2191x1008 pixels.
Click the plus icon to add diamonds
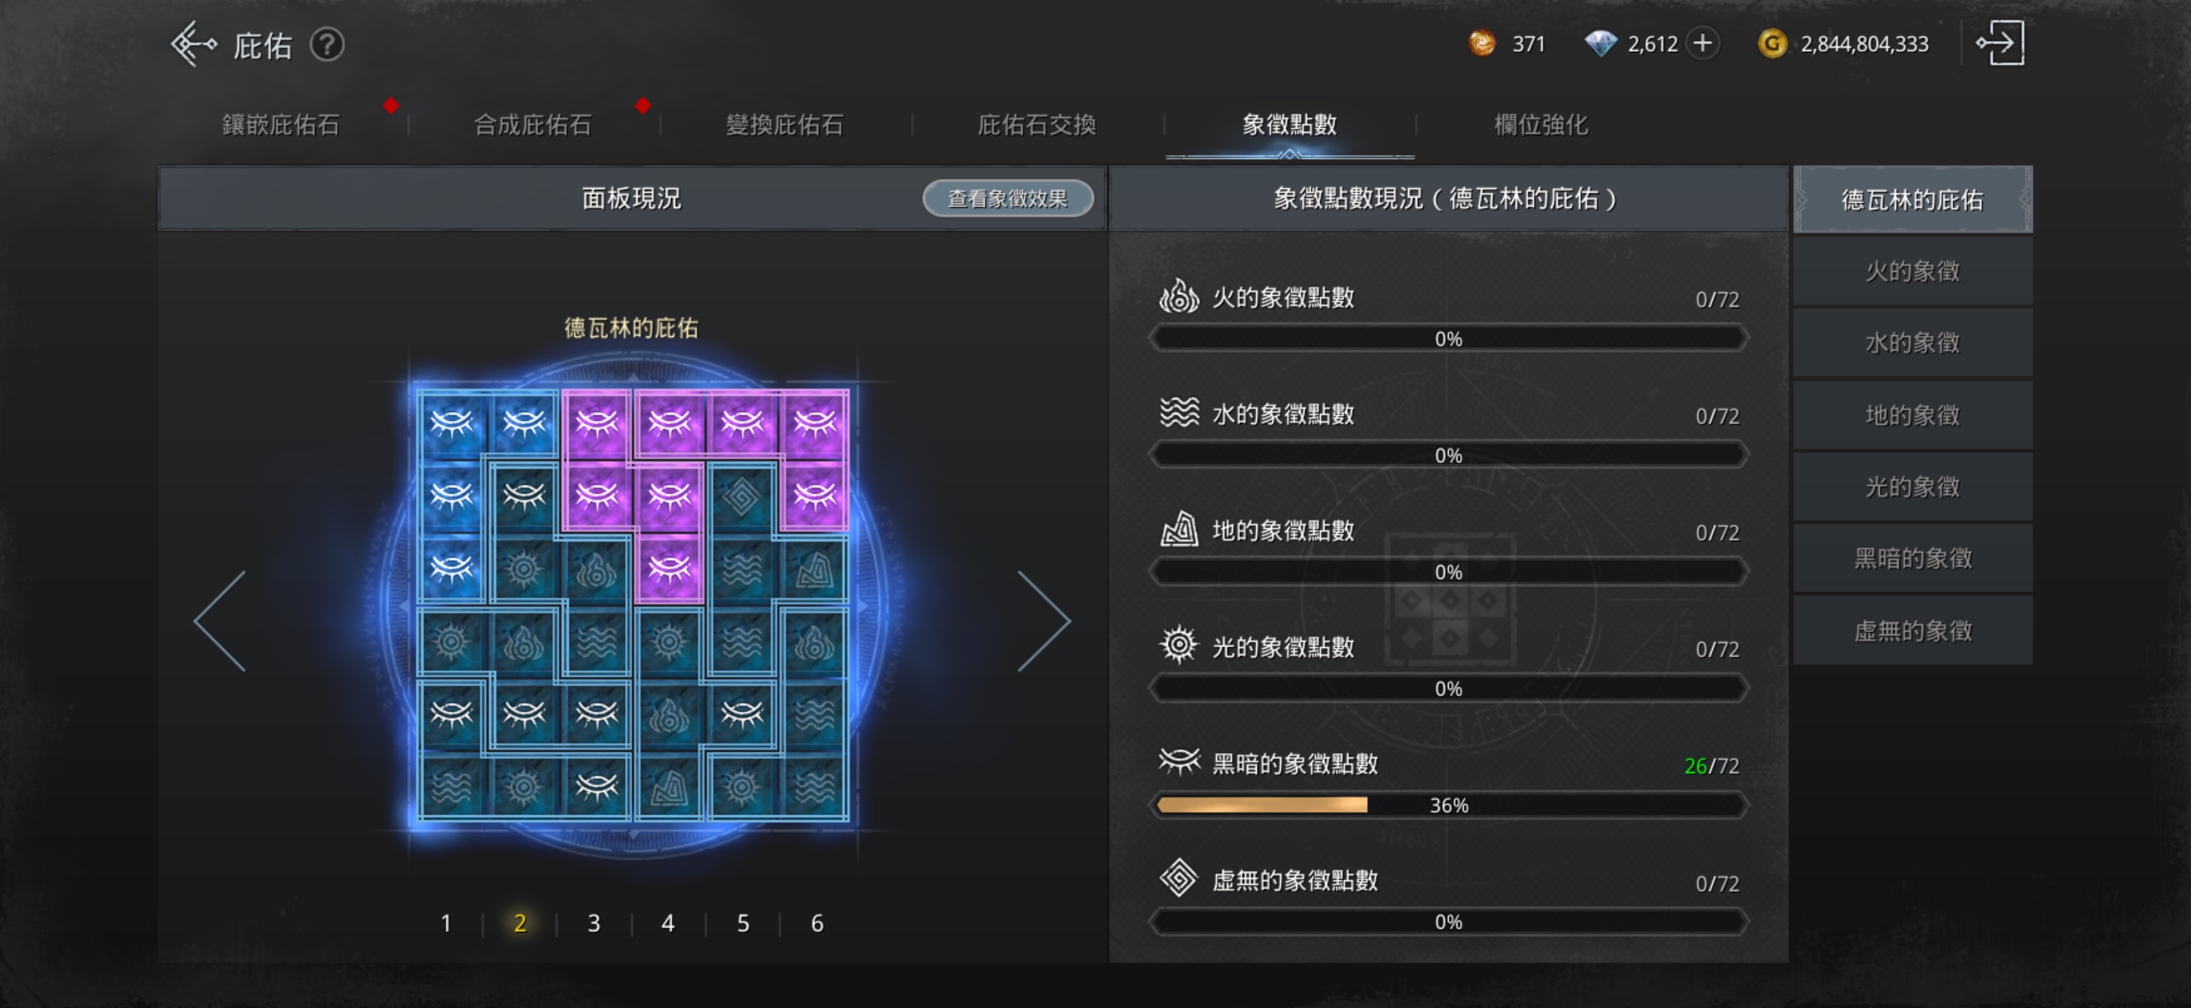pyautogui.click(x=1702, y=43)
